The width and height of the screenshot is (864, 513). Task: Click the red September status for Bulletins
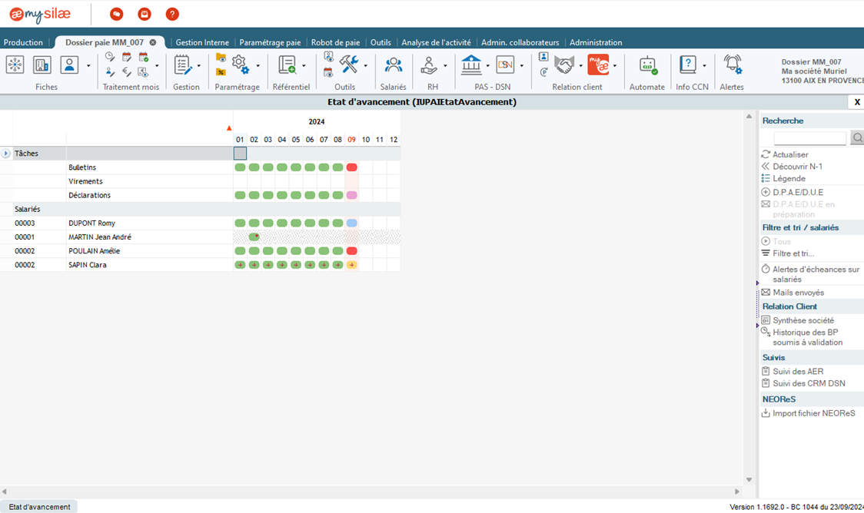[351, 167]
